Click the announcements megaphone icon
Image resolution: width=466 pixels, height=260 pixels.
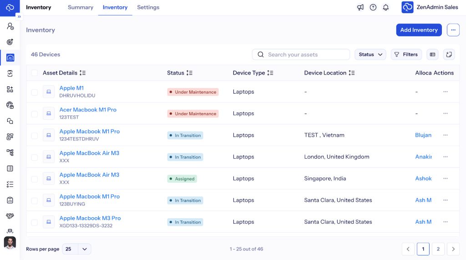click(360, 7)
